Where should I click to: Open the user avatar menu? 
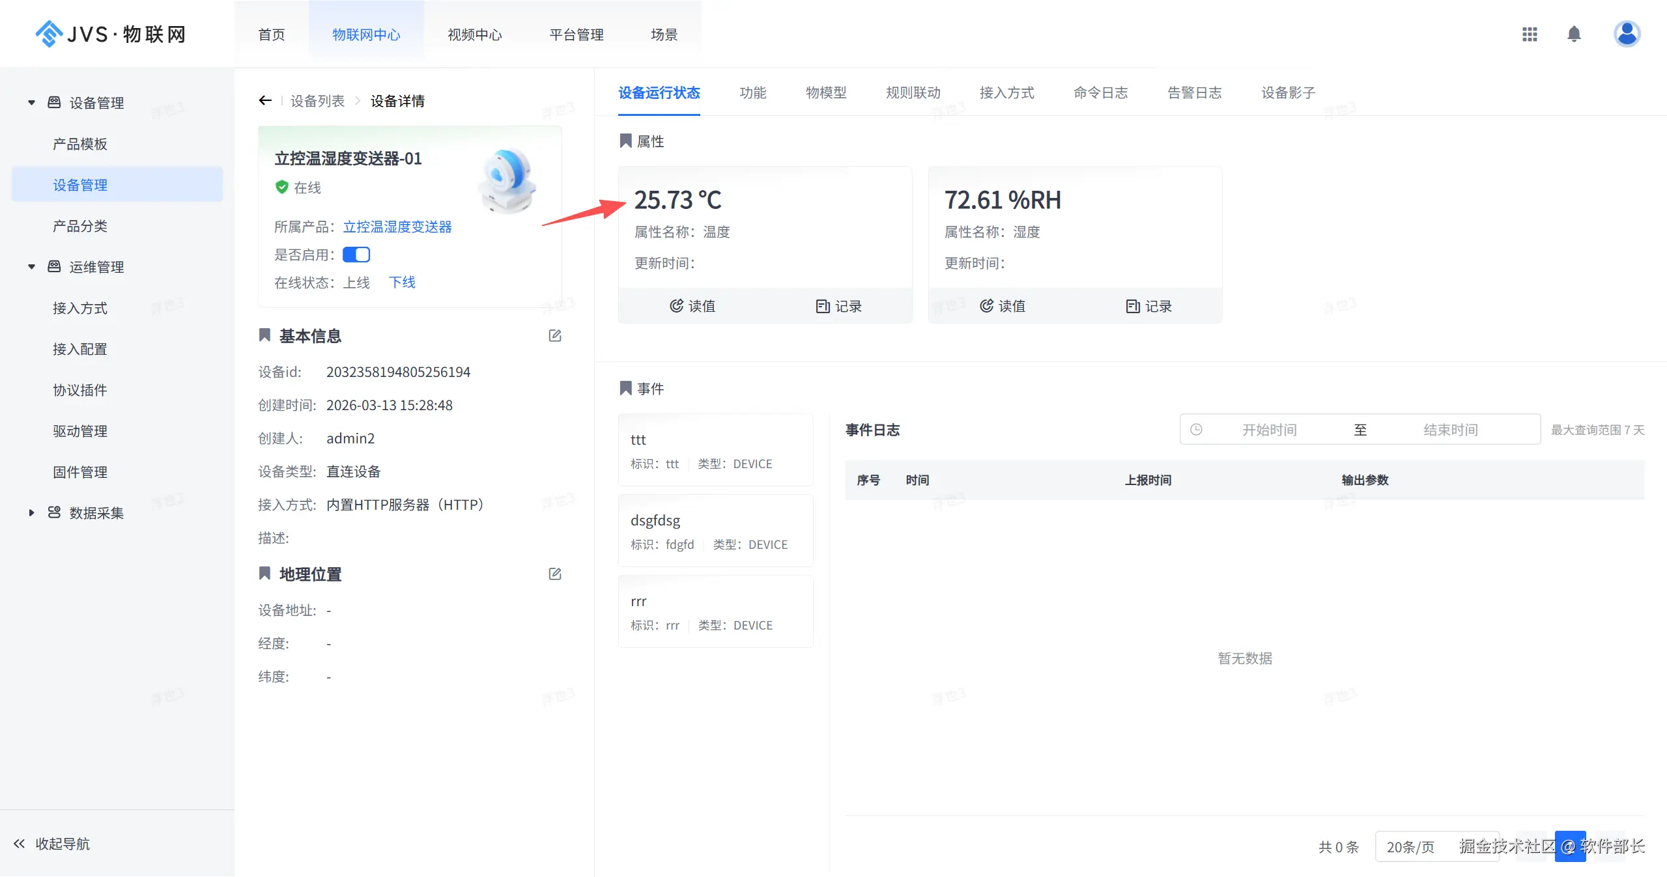pos(1626,34)
